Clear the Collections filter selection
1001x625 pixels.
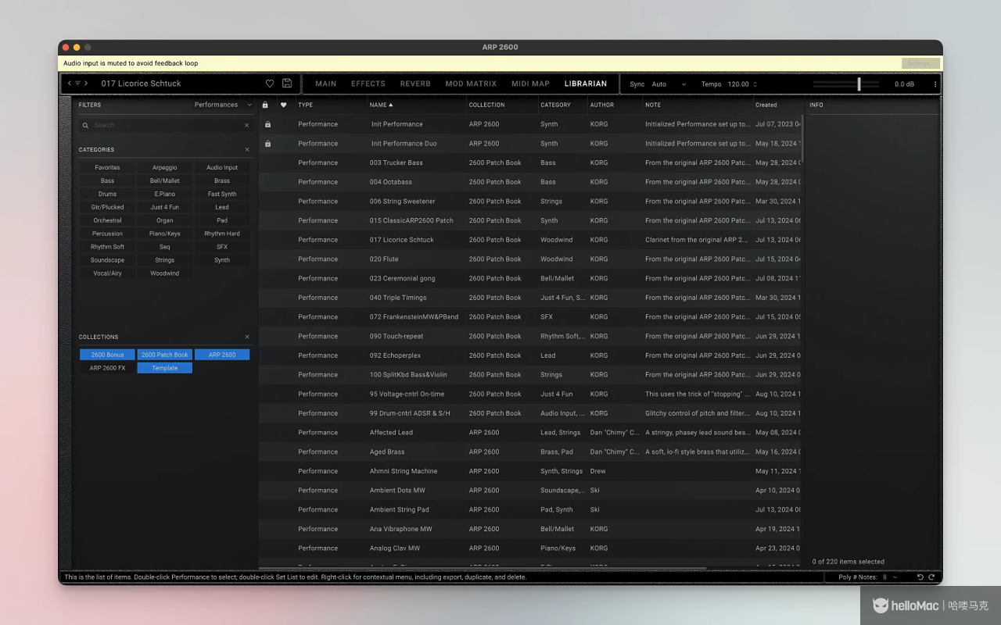247,337
